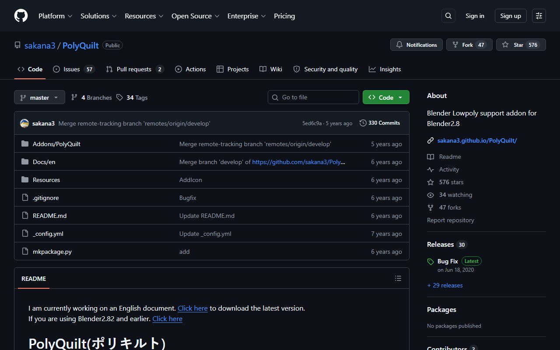The height and width of the screenshot is (350, 560).
Task: Click the bell Notifications button
Action: (x=416, y=45)
